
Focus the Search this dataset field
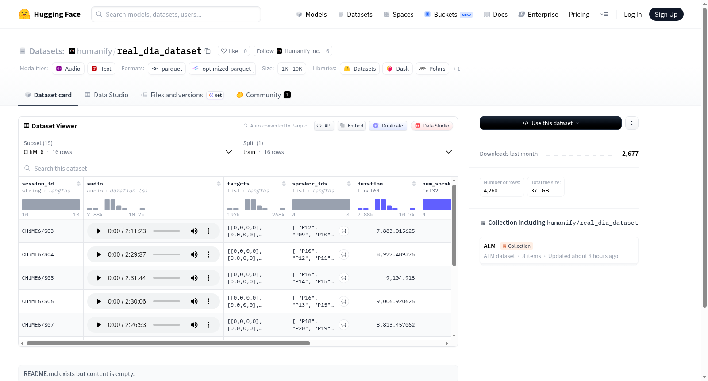coord(238,168)
